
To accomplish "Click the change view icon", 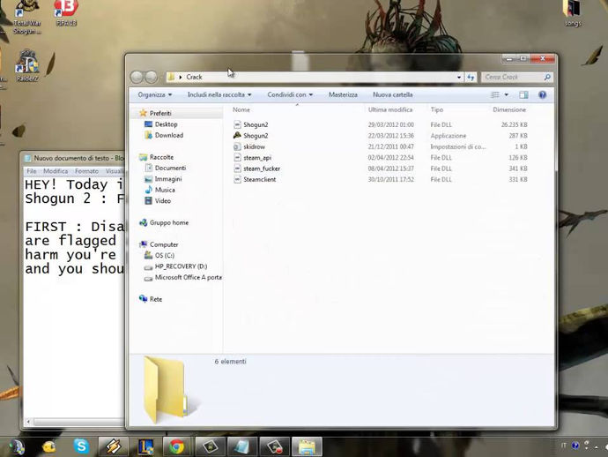I will pos(495,94).
